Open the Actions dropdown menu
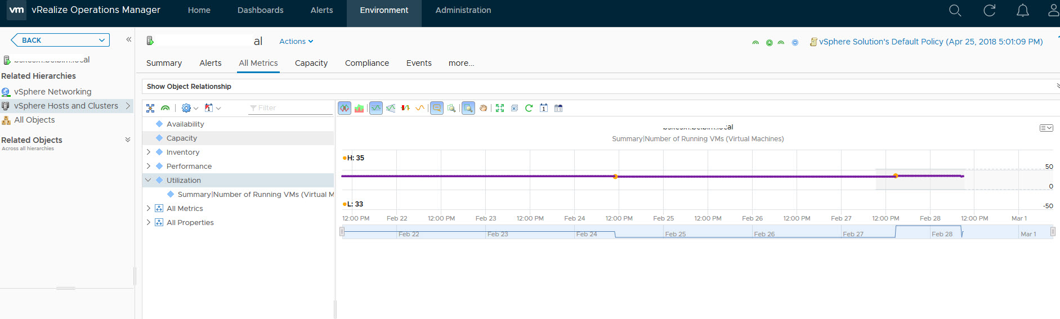 point(296,41)
